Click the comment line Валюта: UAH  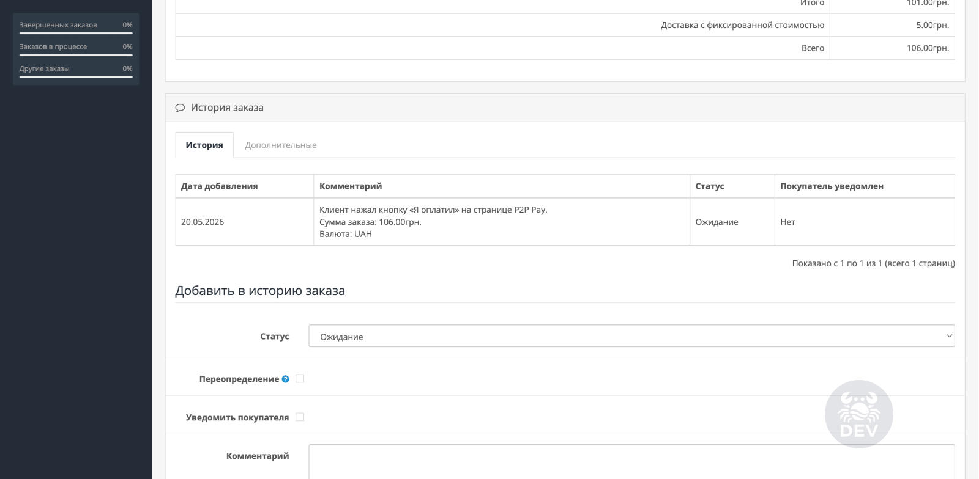pos(346,234)
